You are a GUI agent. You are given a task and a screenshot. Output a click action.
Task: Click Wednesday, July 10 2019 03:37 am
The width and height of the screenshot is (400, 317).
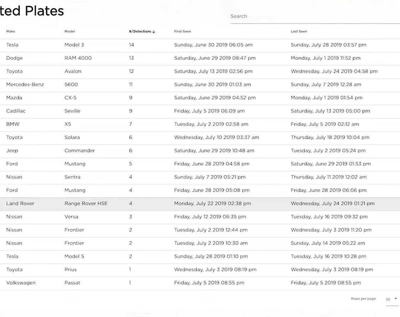[217, 137]
